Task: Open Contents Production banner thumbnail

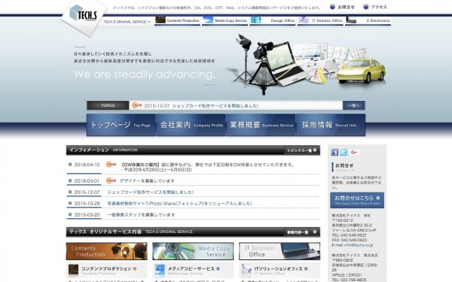Action: click(x=107, y=251)
